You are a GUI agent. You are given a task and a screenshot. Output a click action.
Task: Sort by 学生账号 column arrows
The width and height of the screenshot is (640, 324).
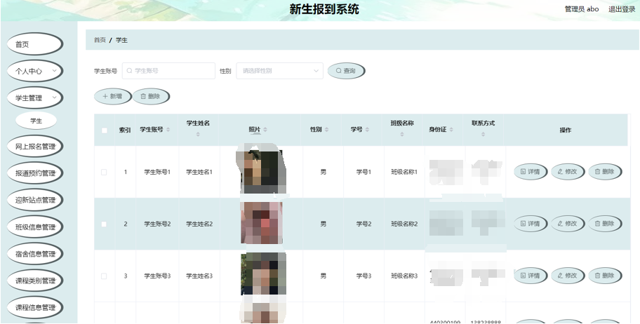coord(168,130)
